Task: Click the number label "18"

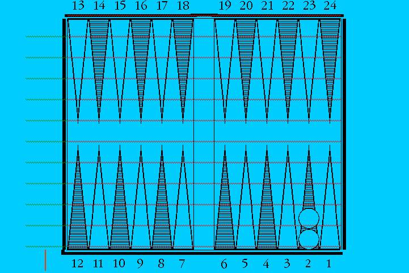Action: (183, 6)
